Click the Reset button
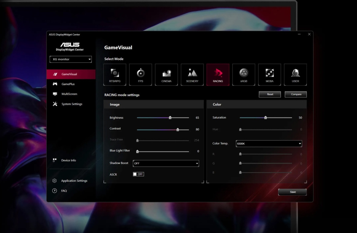357x233 pixels. (270, 94)
